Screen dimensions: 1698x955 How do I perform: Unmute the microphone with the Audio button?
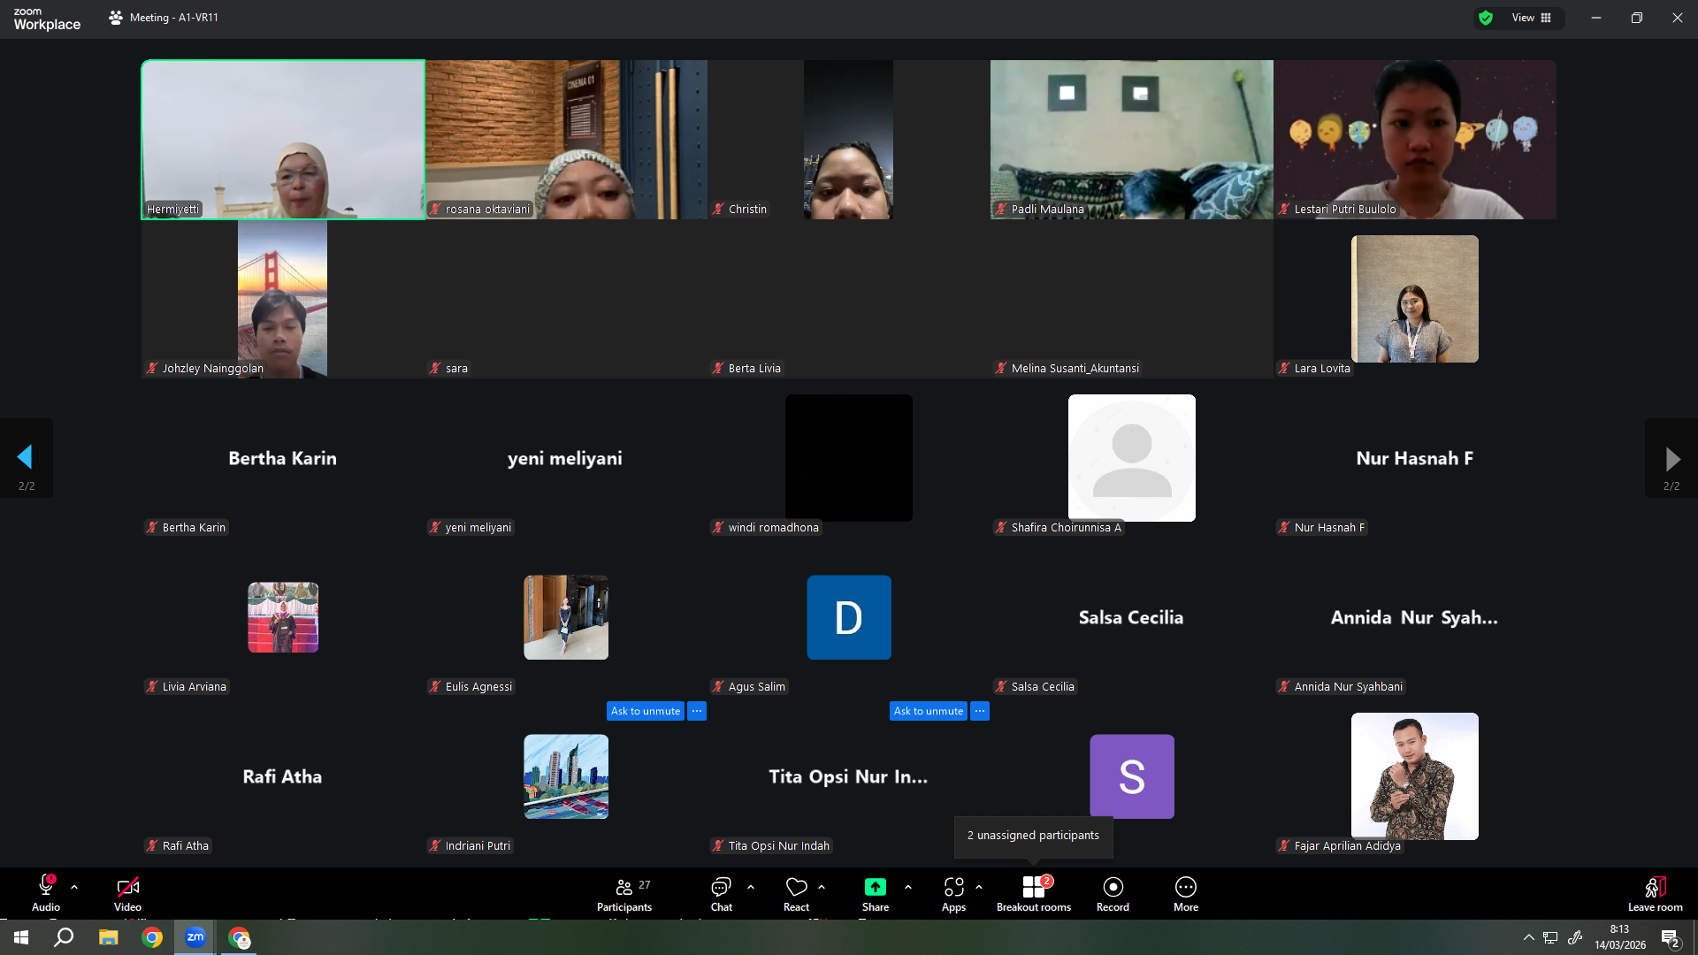46,893
